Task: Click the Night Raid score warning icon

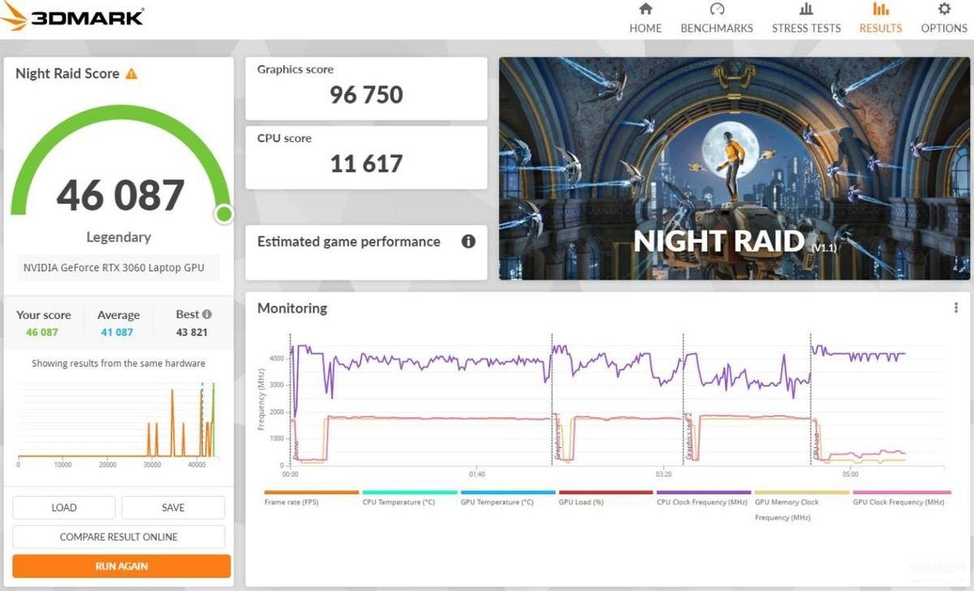Action: click(x=131, y=74)
